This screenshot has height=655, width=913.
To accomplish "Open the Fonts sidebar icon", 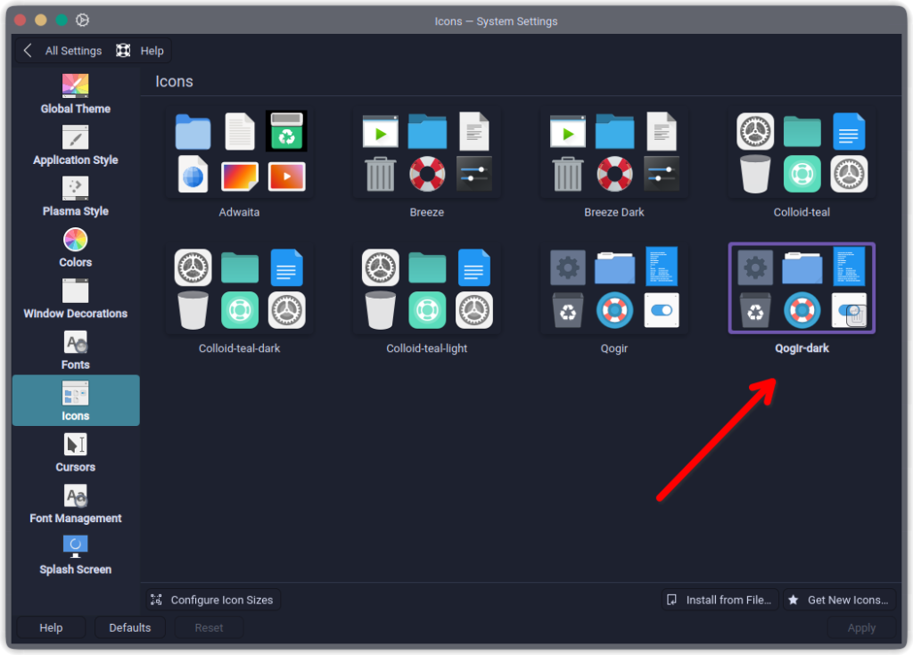I will [x=75, y=342].
